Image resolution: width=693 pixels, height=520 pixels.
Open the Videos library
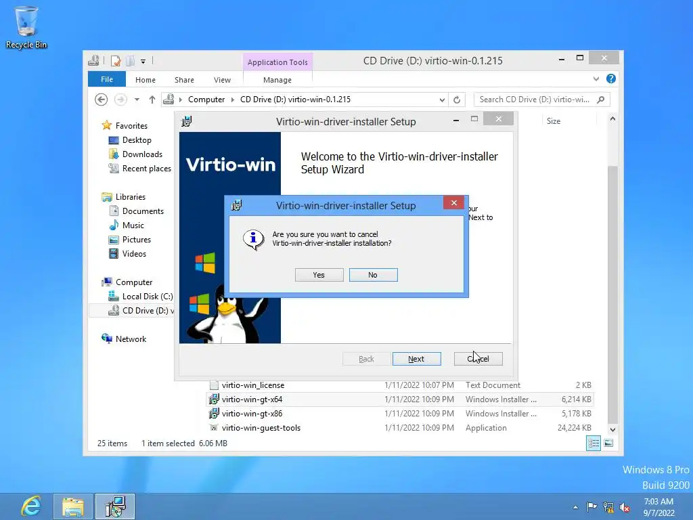134,253
